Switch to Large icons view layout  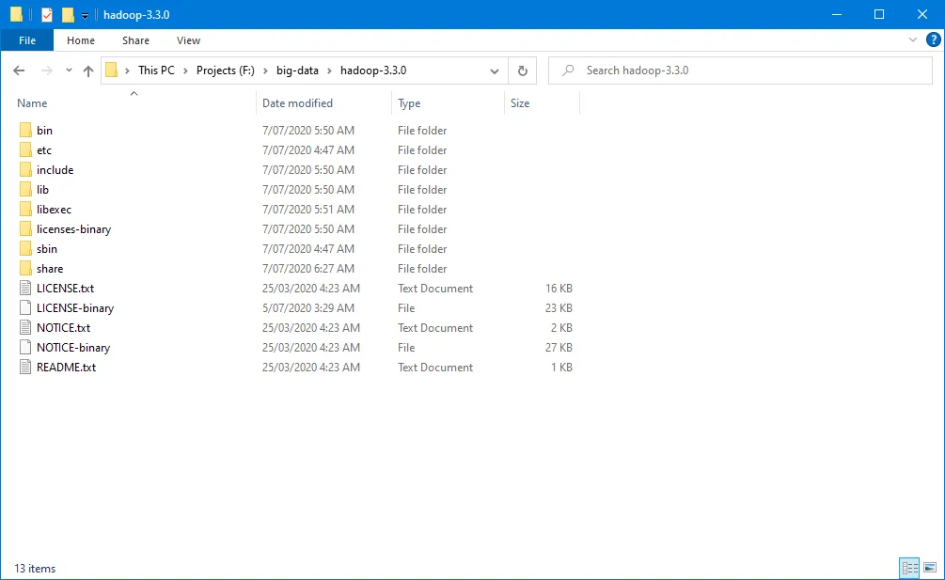point(929,568)
